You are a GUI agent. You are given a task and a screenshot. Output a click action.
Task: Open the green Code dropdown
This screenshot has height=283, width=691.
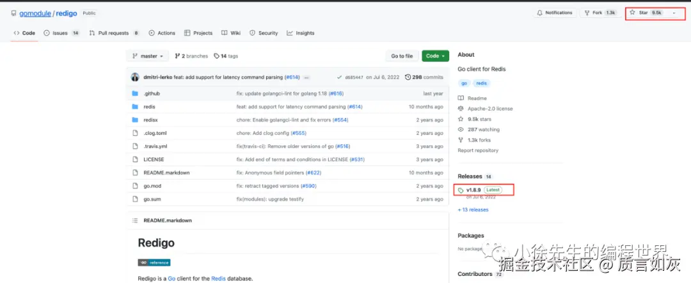click(x=435, y=56)
